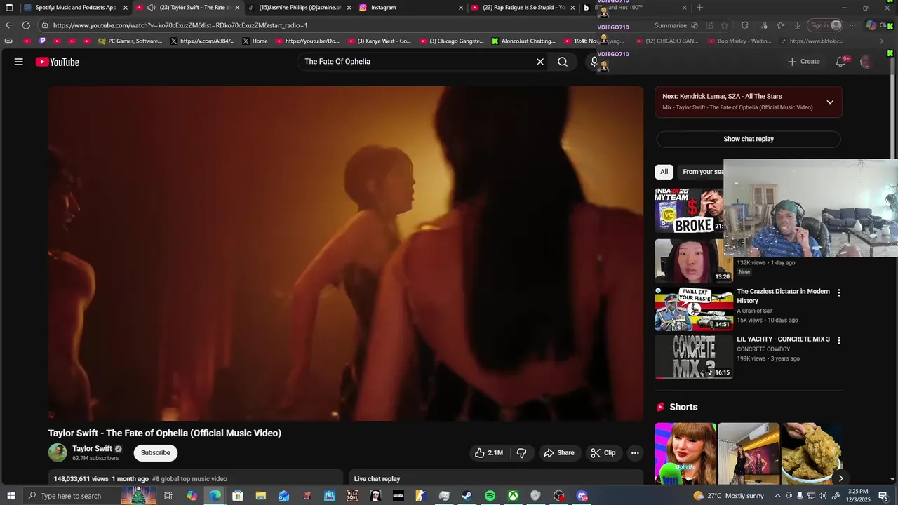Open Taylor Swift channel avatar

click(58, 453)
